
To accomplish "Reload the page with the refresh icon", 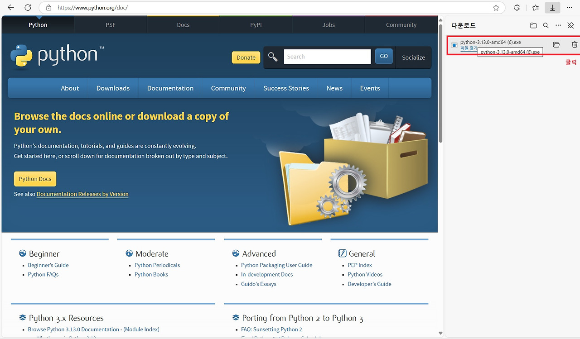I will tap(28, 8).
